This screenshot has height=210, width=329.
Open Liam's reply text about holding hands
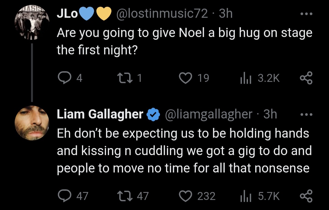pyautogui.click(x=184, y=151)
